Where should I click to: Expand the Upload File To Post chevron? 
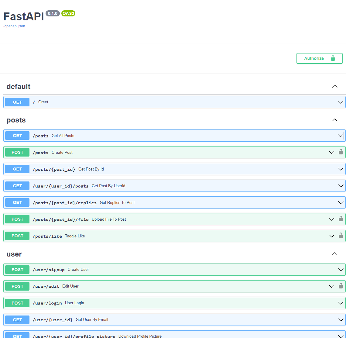pos(332,219)
